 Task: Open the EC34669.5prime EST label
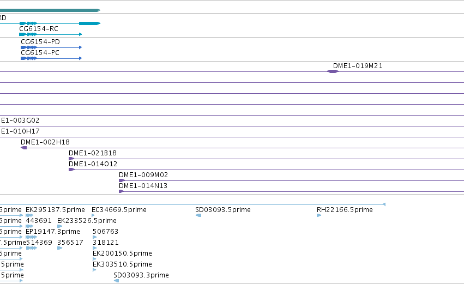coord(119,210)
